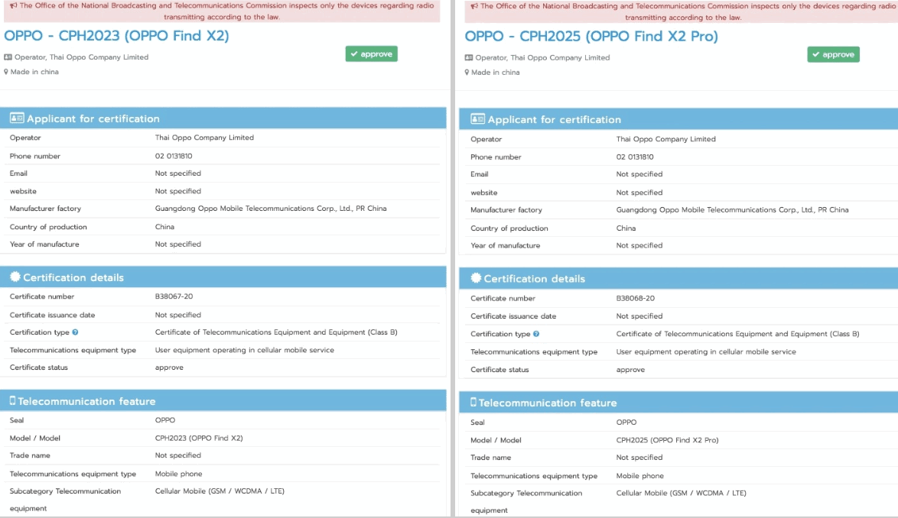Image resolution: width=898 pixels, height=518 pixels.
Task: Open the OPPO - CPH2023 (OPPO Find X2) title
Action: (x=116, y=35)
